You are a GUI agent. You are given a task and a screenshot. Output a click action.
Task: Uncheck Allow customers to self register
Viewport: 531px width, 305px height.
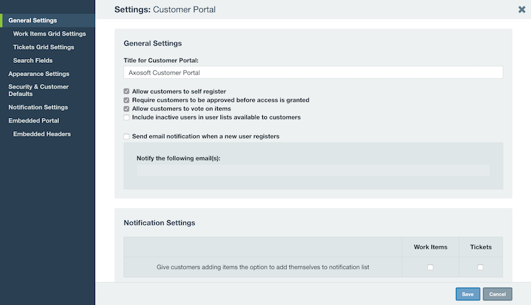coord(126,91)
